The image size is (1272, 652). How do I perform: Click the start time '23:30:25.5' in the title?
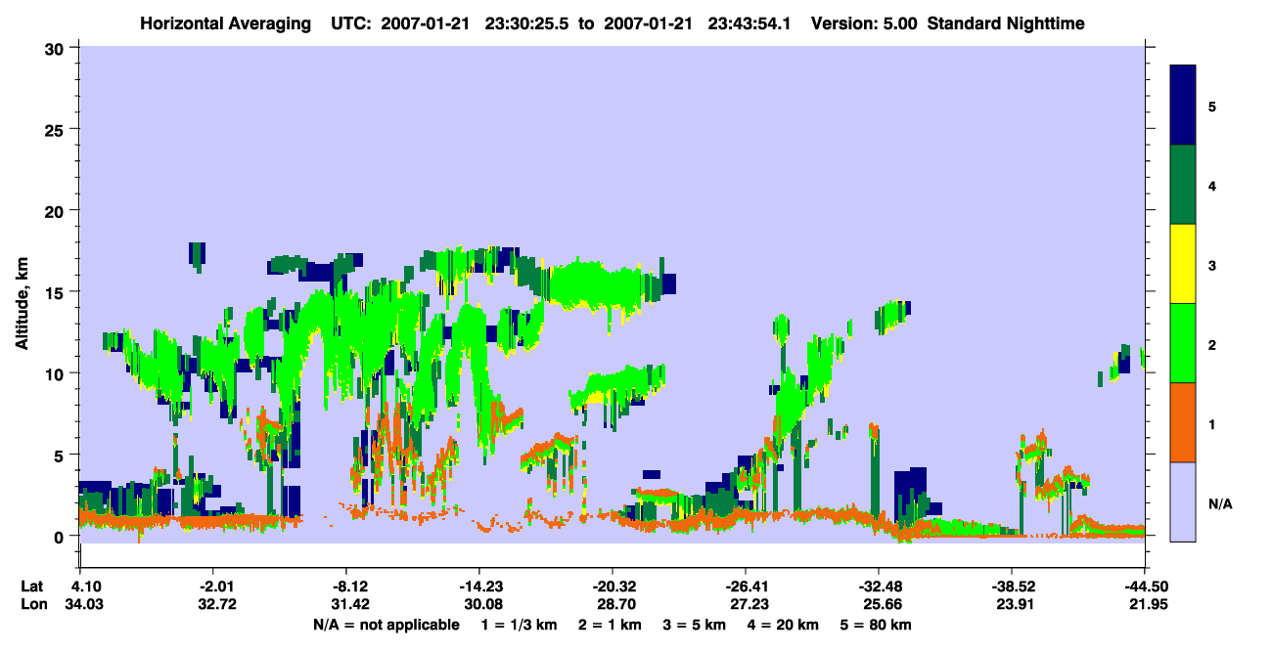pos(532,22)
